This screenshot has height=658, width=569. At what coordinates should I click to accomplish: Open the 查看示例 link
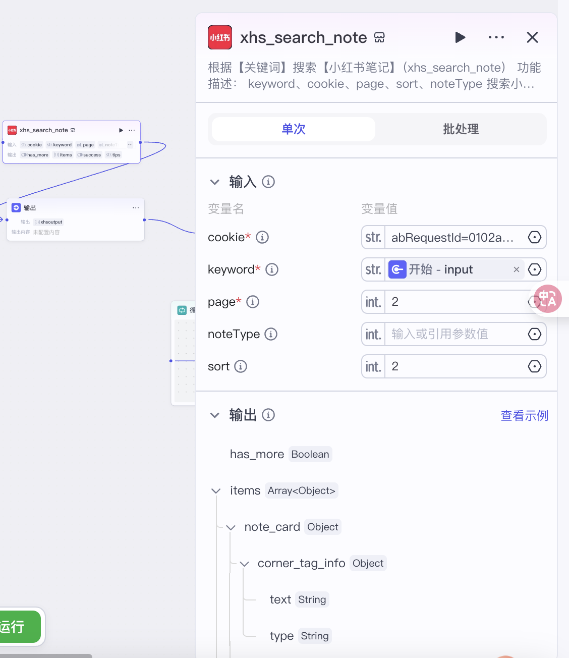[524, 415]
